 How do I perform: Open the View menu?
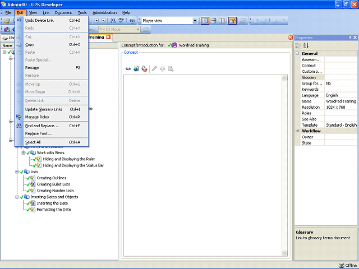[x=33, y=13]
